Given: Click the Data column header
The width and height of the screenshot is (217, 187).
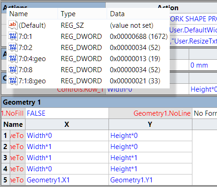Looking at the screenshot, I should [x=138, y=14].
